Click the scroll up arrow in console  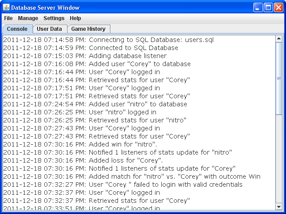click(x=279, y=39)
